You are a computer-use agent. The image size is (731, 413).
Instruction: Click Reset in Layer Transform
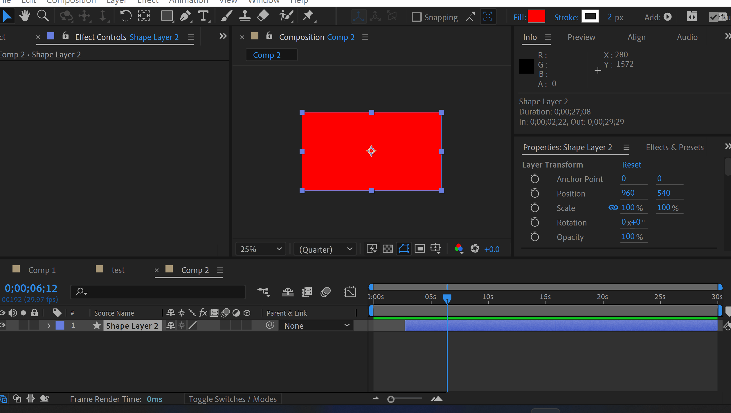pyautogui.click(x=631, y=165)
